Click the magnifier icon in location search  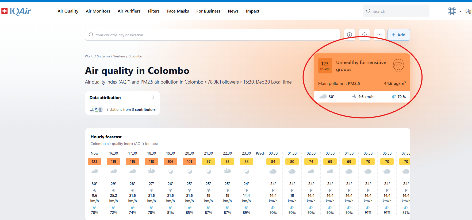click(x=91, y=35)
